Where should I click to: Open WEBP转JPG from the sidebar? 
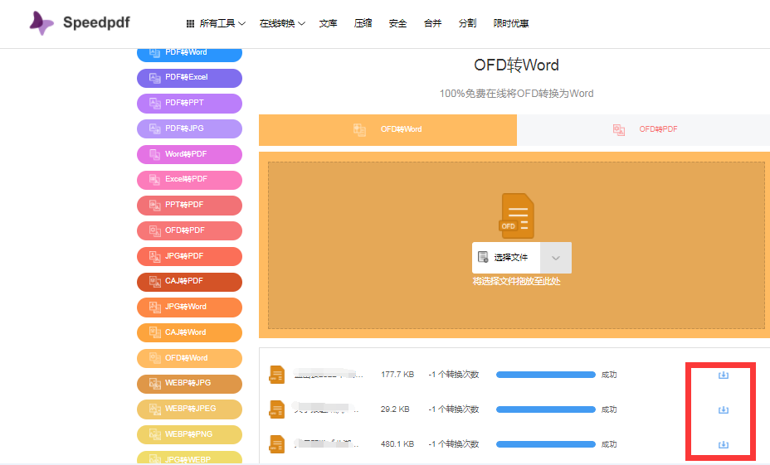pos(189,384)
